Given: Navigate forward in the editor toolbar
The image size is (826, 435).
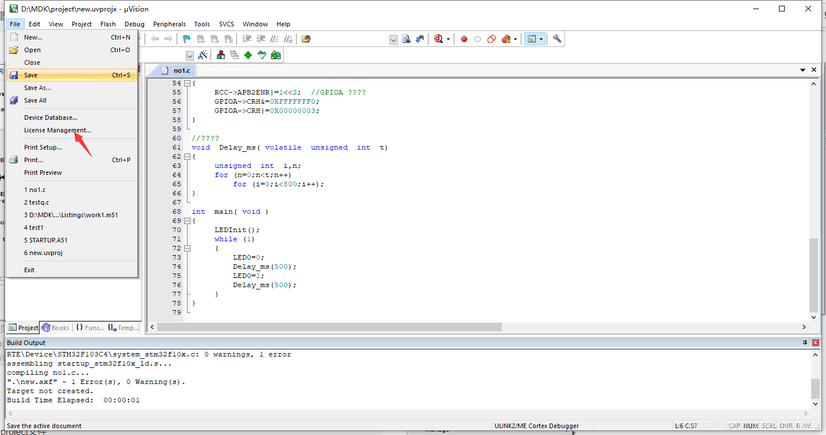Looking at the screenshot, I should 168,39.
